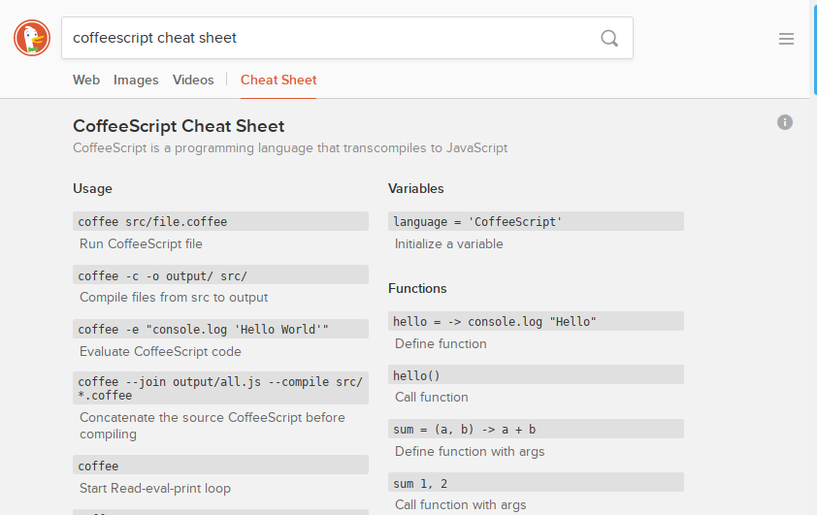Click the 'sum 1, 2' code block
This screenshot has width=817, height=515.
536,483
